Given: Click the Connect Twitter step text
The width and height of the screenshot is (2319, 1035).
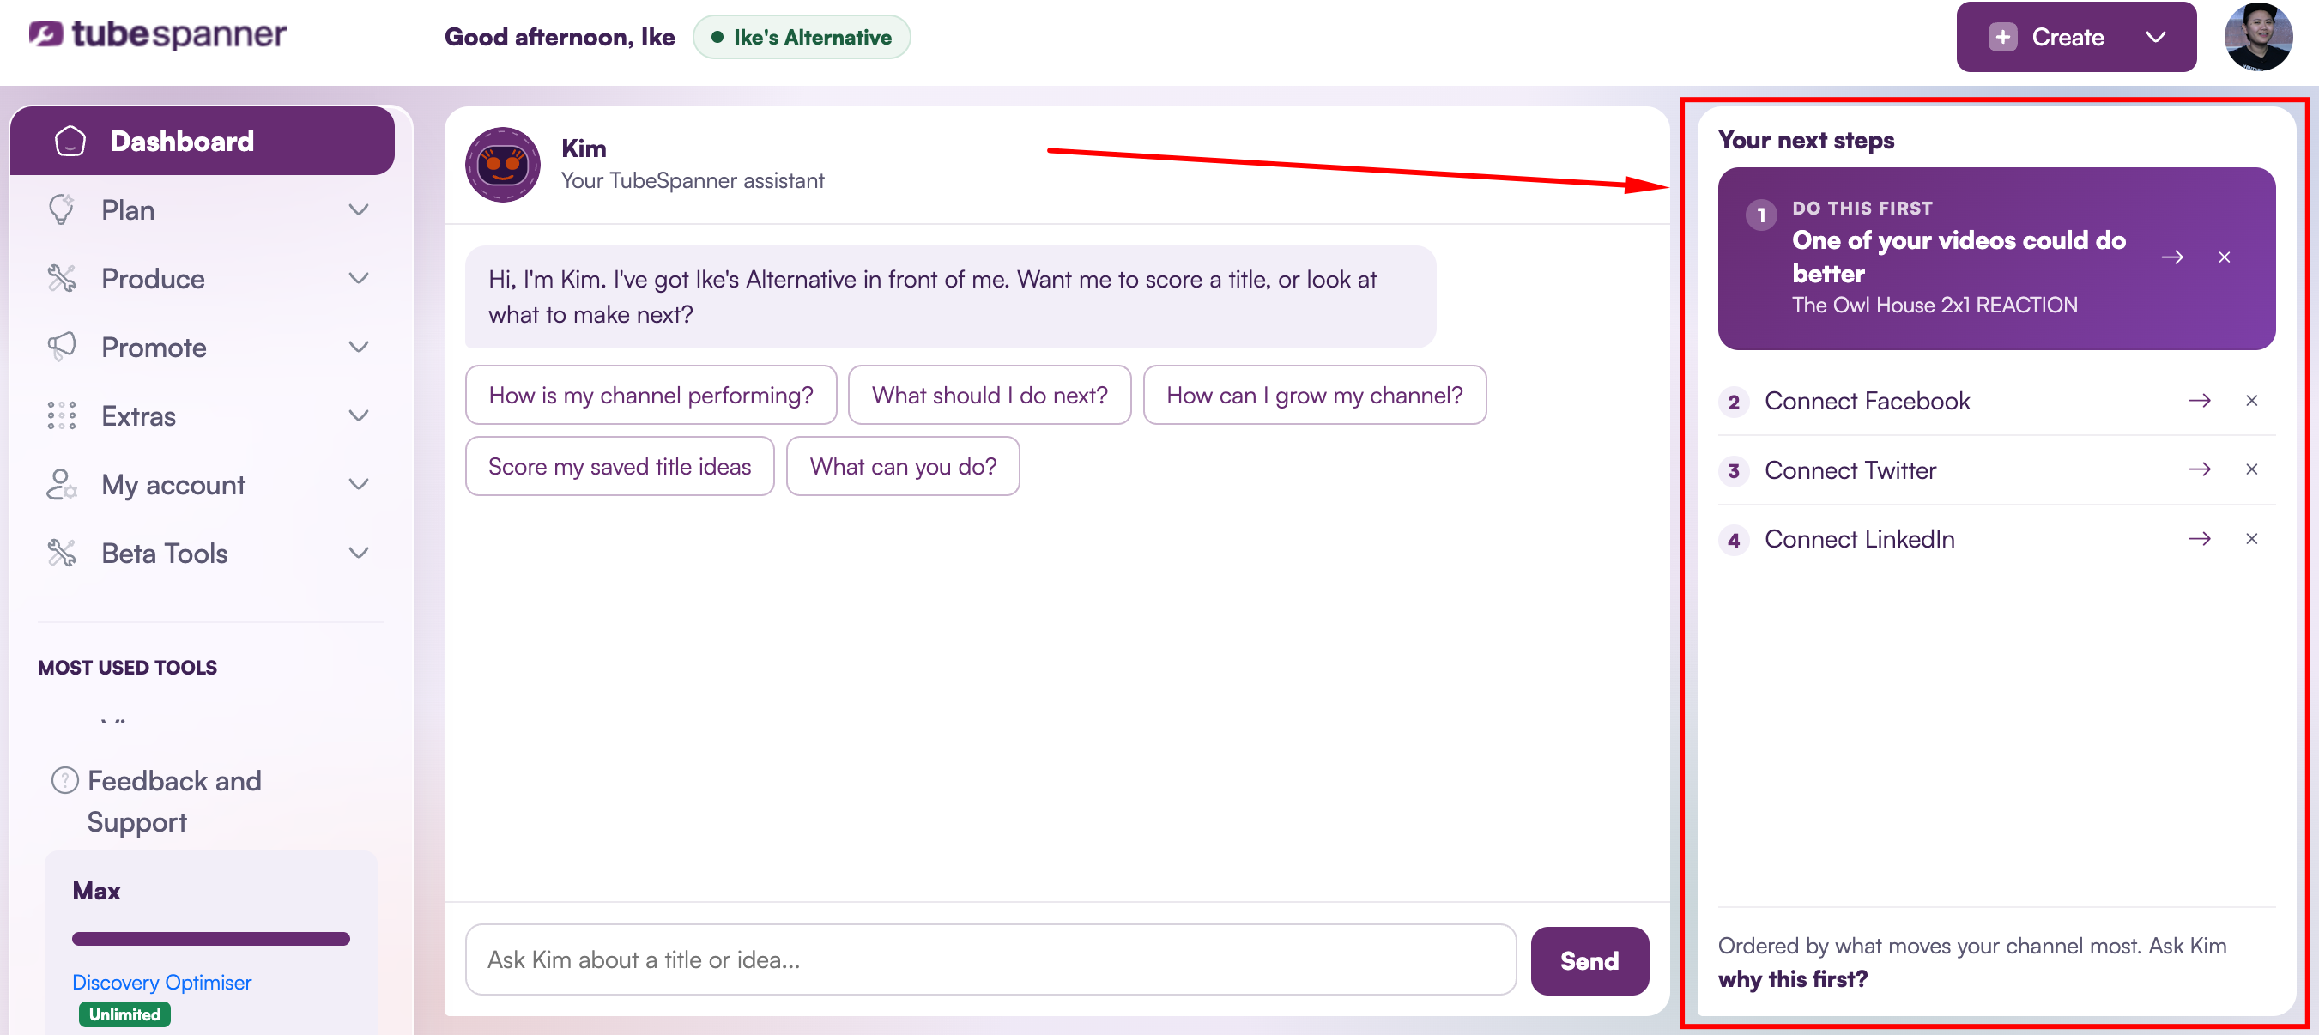Looking at the screenshot, I should click(1850, 469).
